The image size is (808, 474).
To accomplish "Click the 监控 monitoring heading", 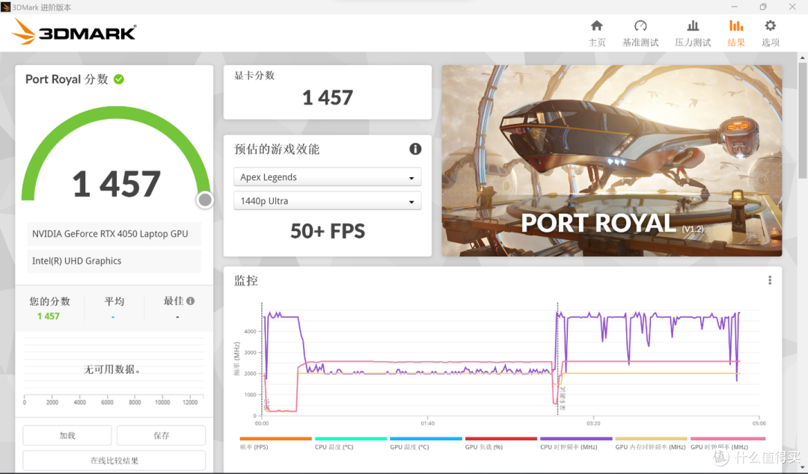I will tap(246, 281).
